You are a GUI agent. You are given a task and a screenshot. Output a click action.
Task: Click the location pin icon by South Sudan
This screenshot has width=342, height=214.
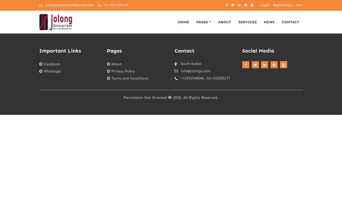176,64
